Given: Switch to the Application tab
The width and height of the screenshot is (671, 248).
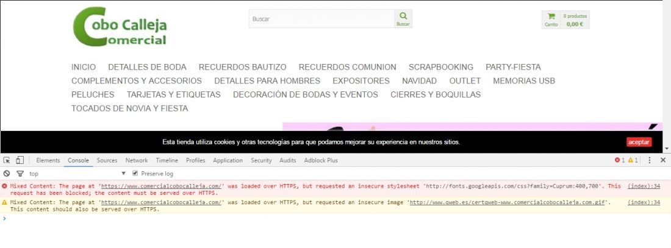Looking at the screenshot, I should coord(228,160).
